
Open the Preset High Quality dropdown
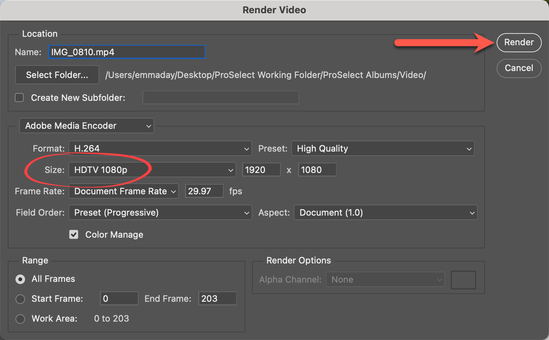point(383,149)
